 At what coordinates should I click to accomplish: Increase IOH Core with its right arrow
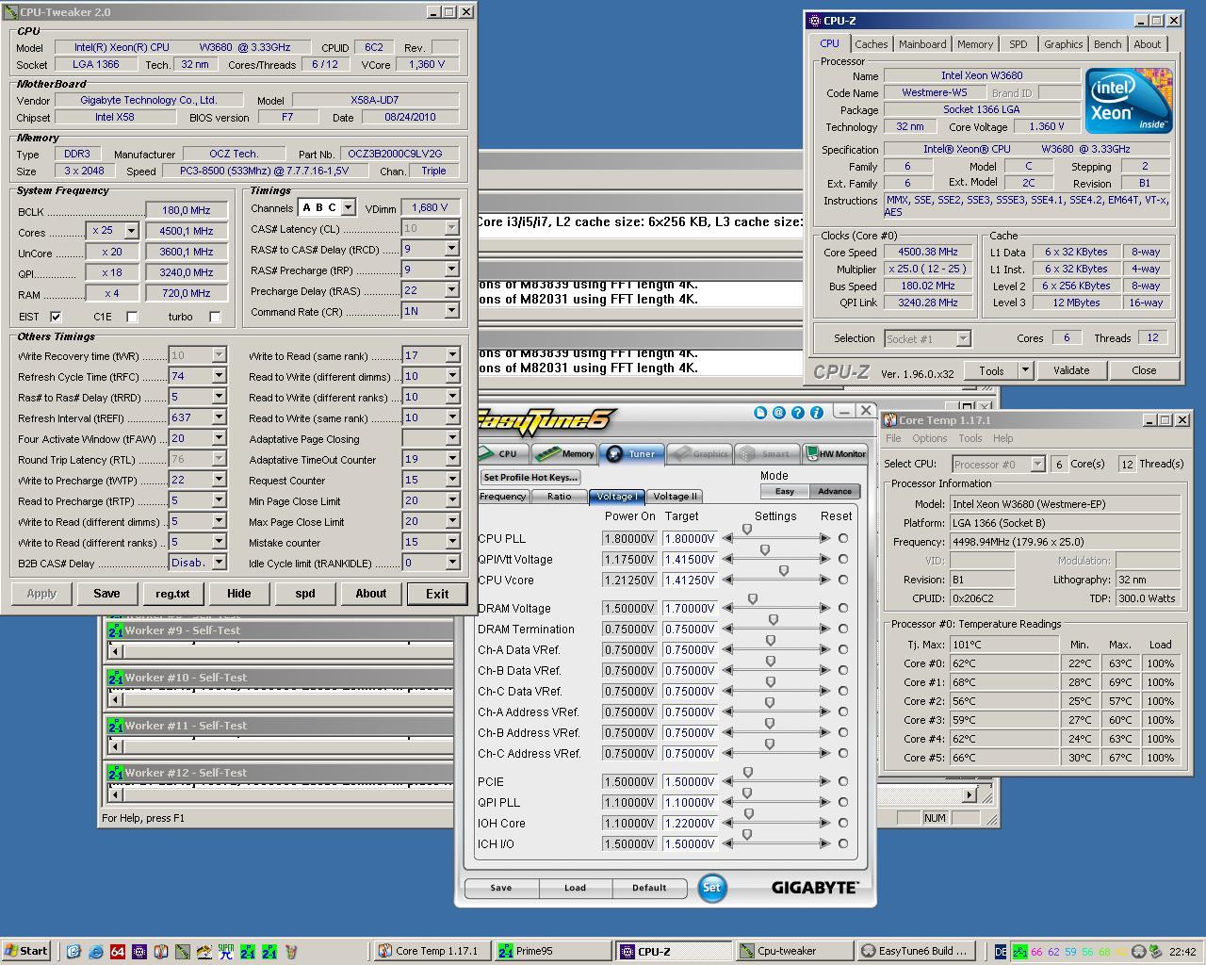point(825,824)
